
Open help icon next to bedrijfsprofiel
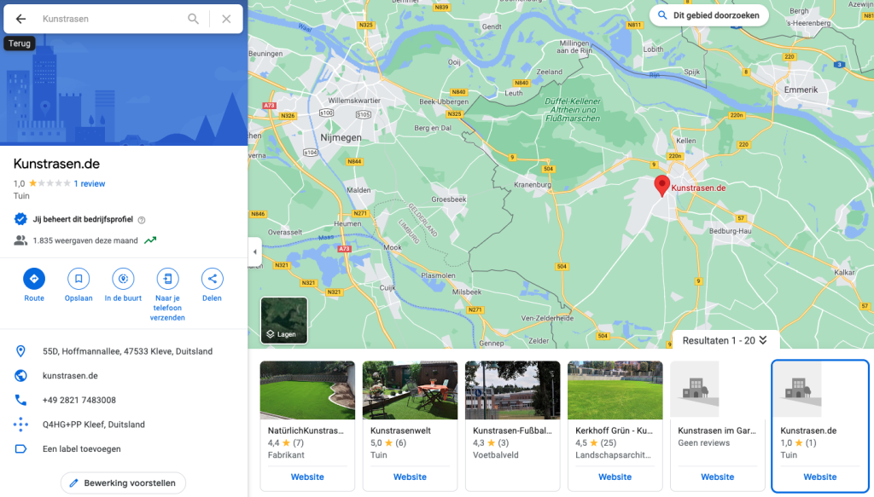pos(142,220)
